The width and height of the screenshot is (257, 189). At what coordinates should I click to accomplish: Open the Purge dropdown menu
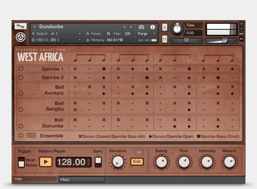(146, 34)
